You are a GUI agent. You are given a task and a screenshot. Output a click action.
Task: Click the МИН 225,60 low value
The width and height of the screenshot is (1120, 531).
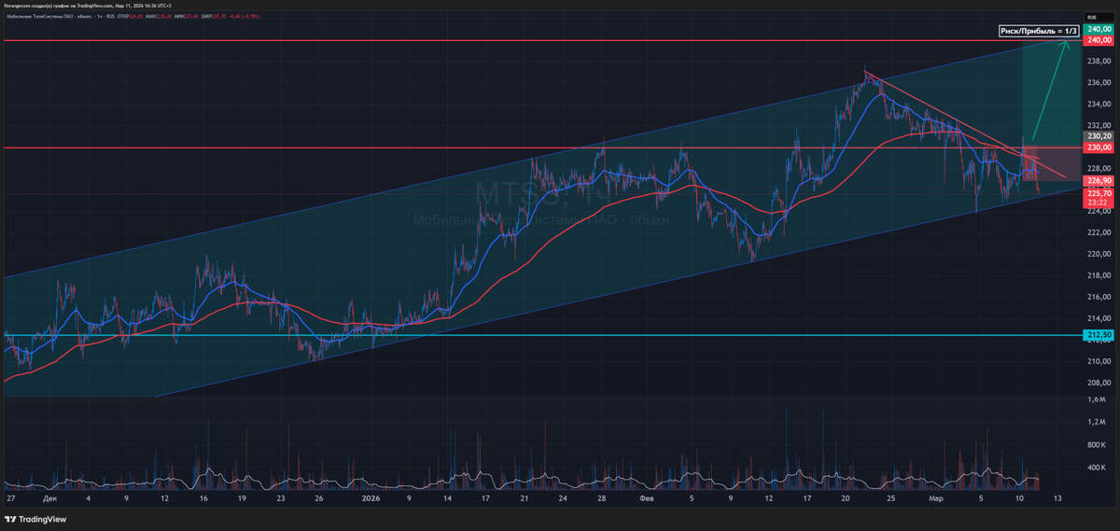point(186,16)
